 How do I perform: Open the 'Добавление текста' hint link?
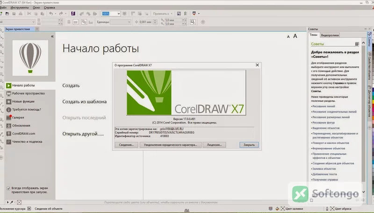pos(324,174)
